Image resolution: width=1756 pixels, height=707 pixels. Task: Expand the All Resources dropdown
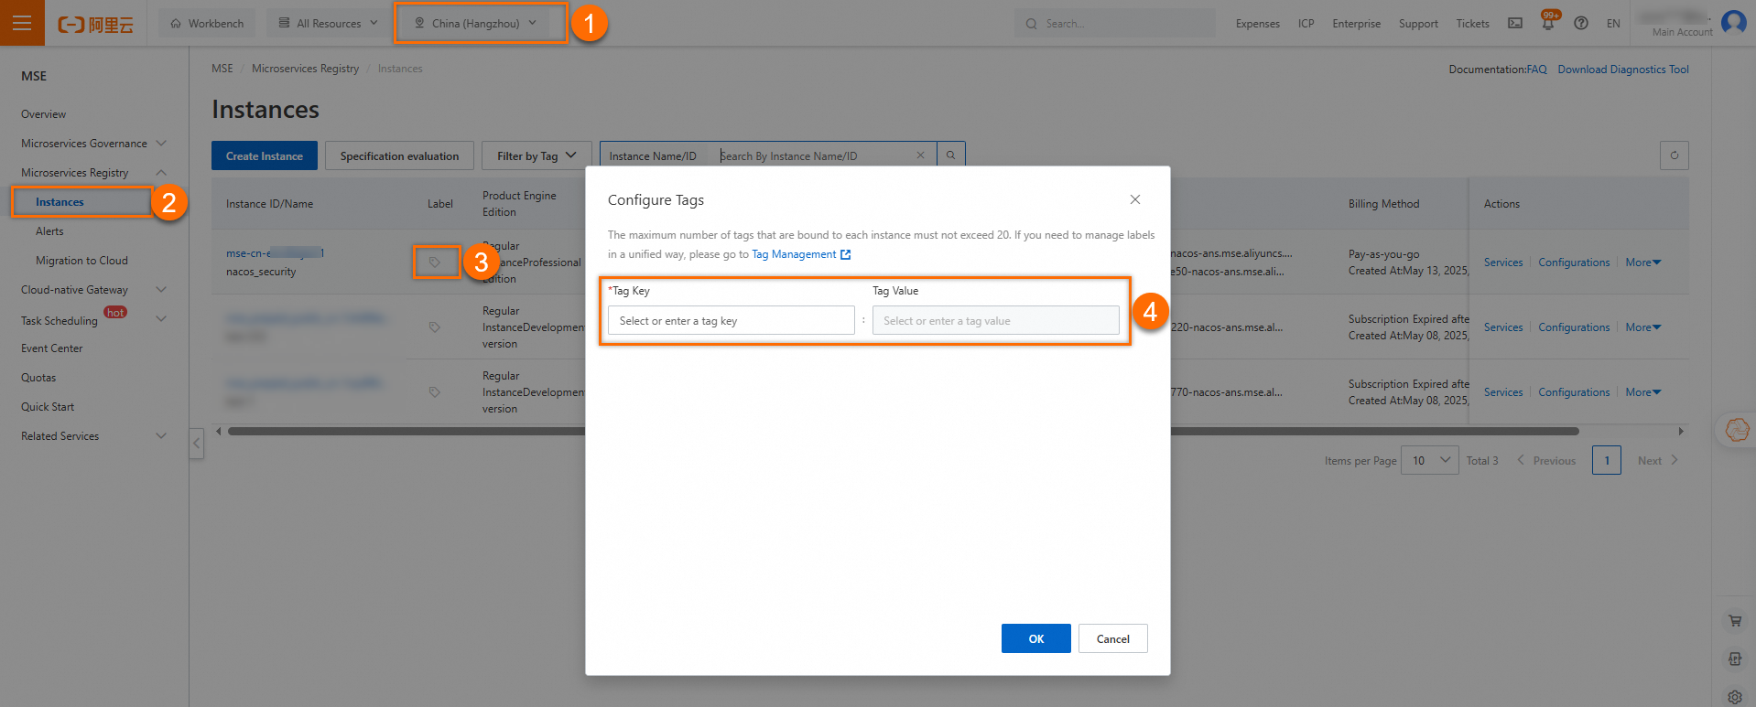point(329,23)
